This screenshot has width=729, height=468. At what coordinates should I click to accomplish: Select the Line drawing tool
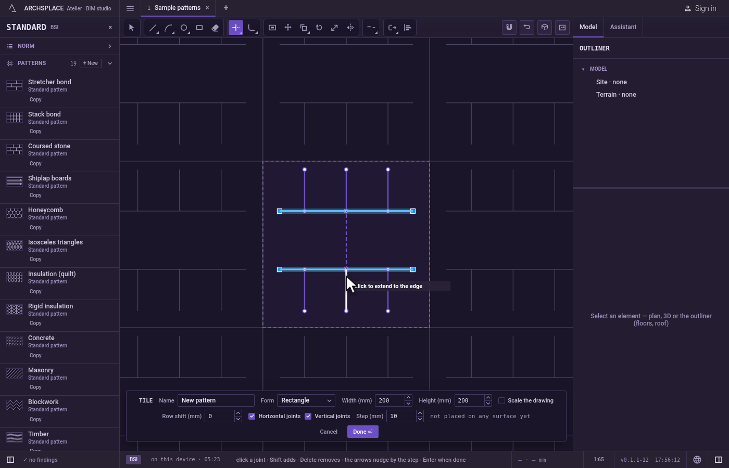point(153,28)
